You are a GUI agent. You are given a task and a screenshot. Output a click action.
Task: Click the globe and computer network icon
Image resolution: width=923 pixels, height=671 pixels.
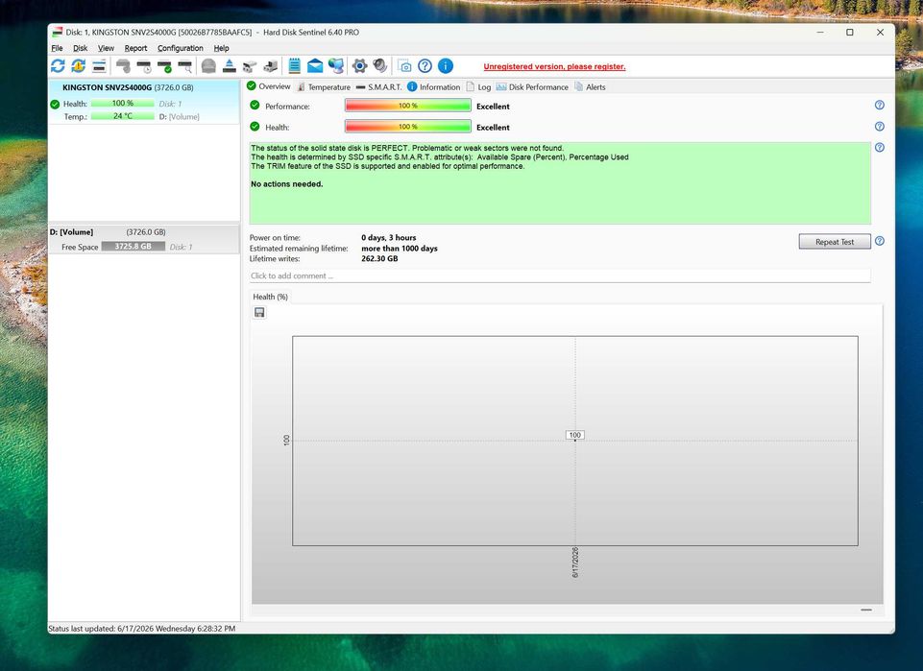coord(336,66)
